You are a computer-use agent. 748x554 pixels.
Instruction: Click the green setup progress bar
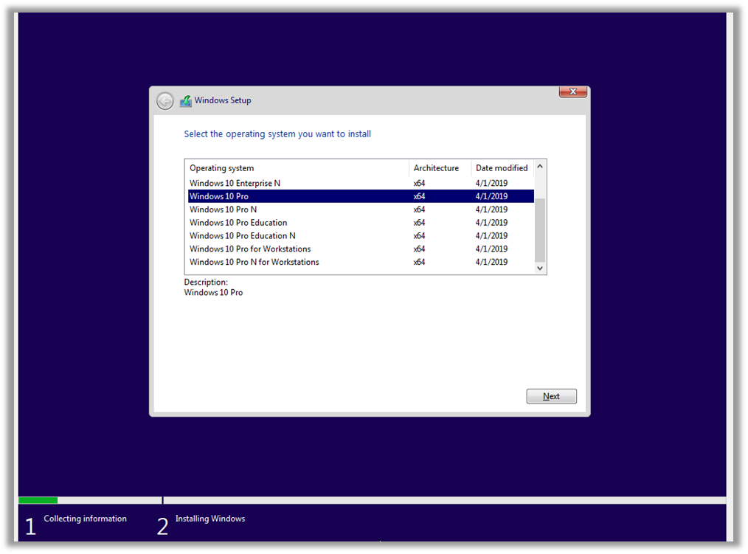tap(38, 500)
